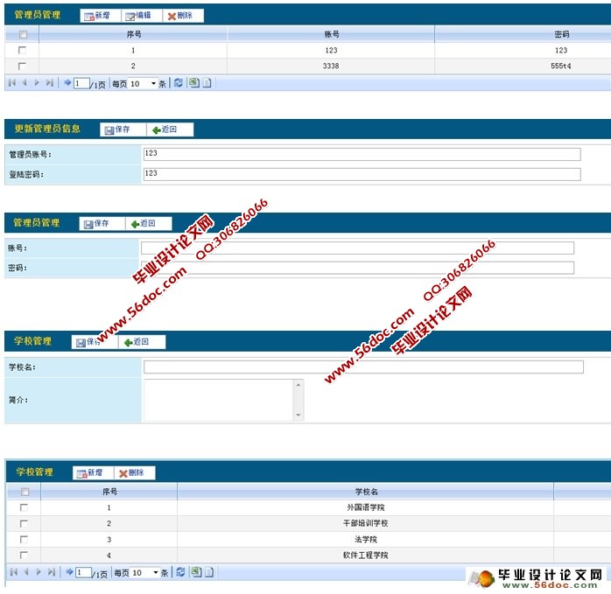Image resolution: width=611 pixels, height=594 pixels.
Task: Click the refresh icon in school list pager
Action: coord(180,572)
